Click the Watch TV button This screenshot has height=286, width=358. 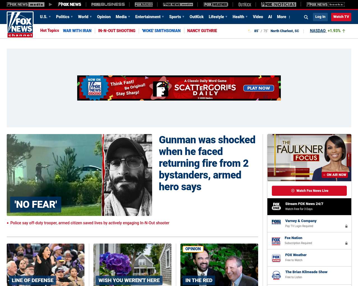click(341, 17)
